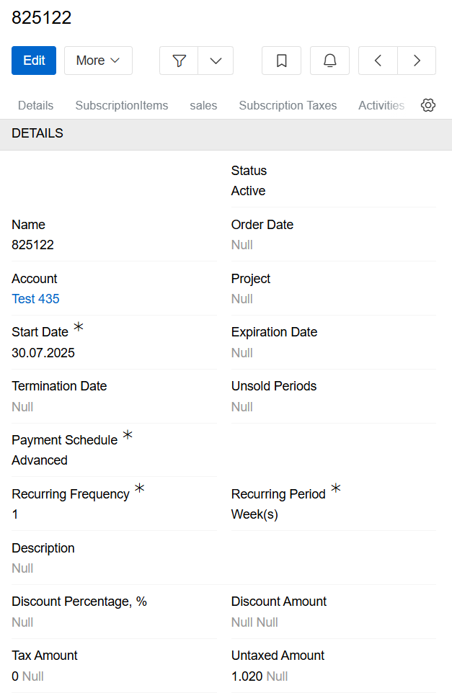Open the sales tab
This screenshot has width=452, height=693.
[x=203, y=105]
